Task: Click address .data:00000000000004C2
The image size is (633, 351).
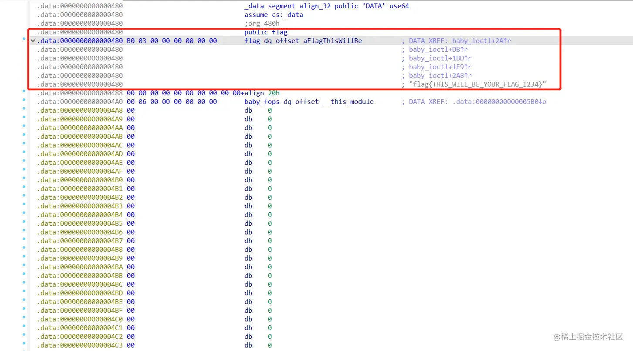Action: point(80,337)
